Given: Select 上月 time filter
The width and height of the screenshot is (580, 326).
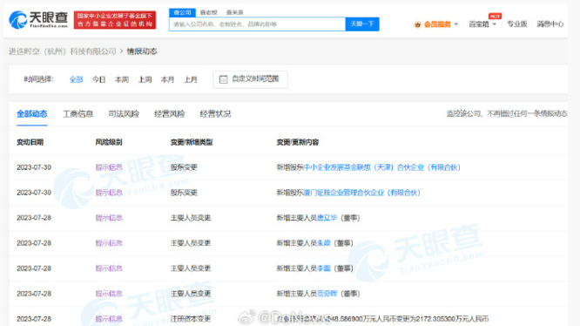Looking at the screenshot, I should (191, 79).
